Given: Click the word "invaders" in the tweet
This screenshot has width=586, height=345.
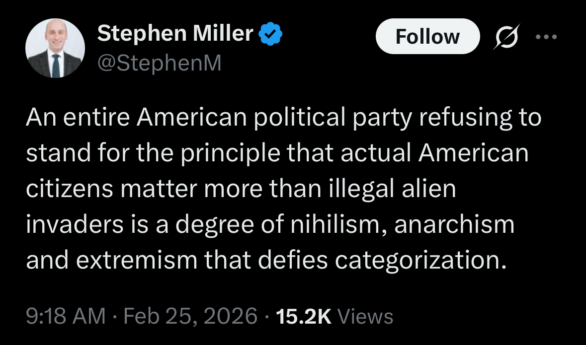Looking at the screenshot, I should 71,225.
